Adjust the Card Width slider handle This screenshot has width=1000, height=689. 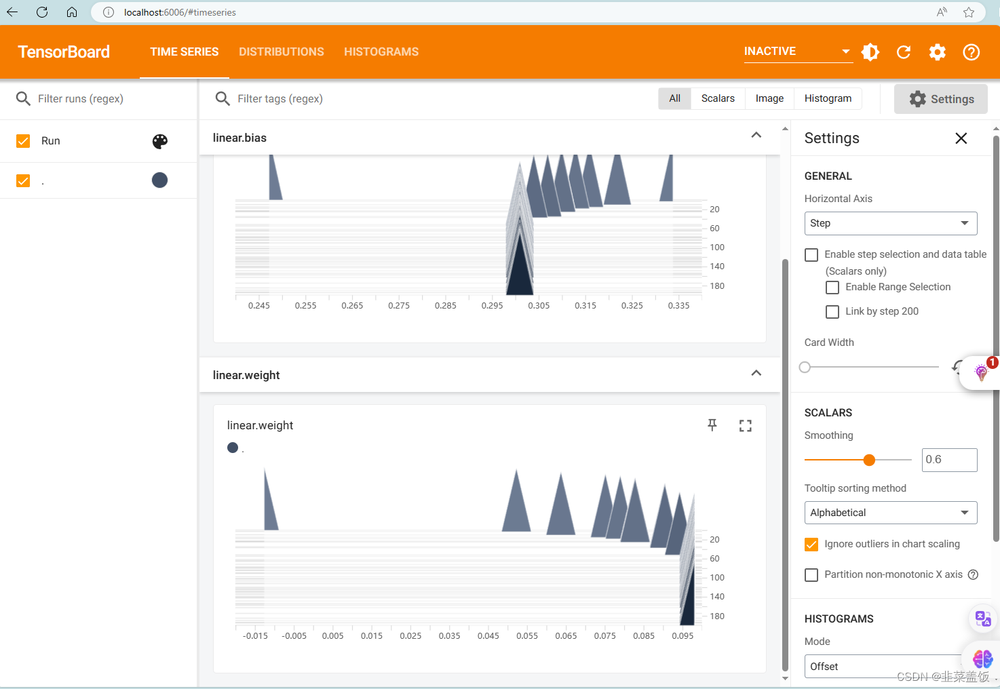pyautogui.click(x=805, y=368)
